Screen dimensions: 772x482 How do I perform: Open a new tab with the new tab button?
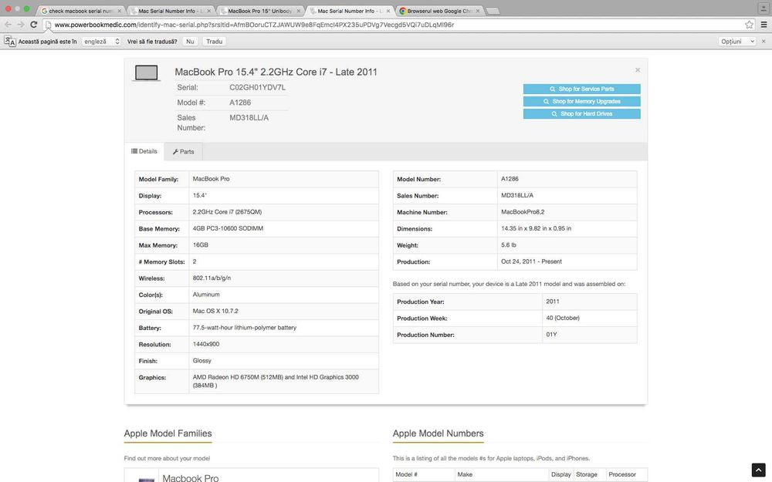click(493, 11)
